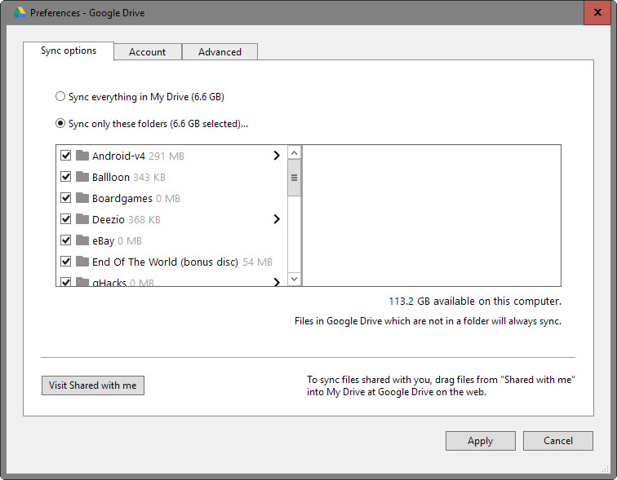Select the Android-v4 folder name
This screenshot has height=480, width=617.
118,156
